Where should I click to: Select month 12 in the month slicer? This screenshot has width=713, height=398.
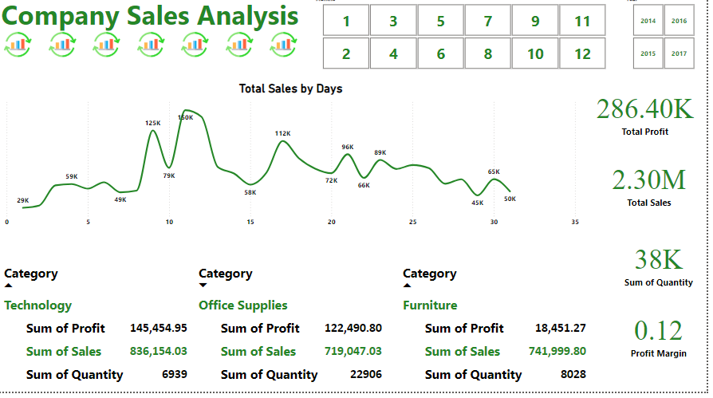pyautogui.click(x=582, y=53)
